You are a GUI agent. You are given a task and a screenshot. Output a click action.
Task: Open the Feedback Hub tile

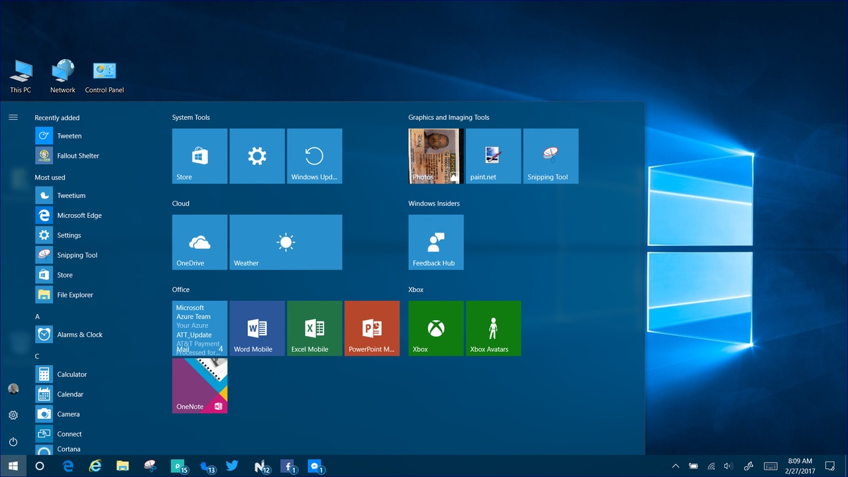[436, 242]
